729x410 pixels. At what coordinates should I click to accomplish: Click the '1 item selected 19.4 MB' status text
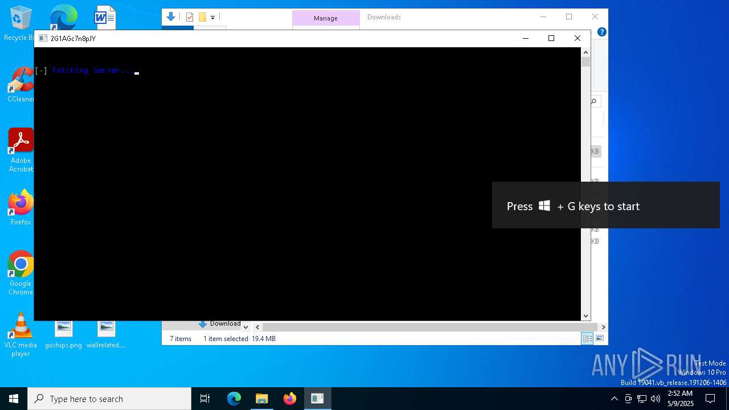(x=239, y=338)
